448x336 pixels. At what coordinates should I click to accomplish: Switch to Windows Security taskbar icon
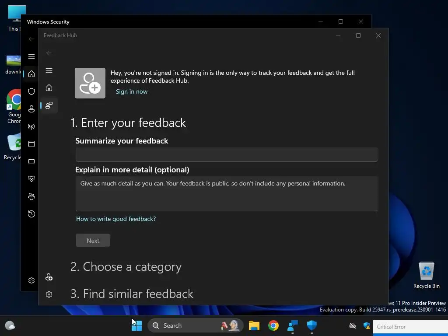(x=311, y=325)
